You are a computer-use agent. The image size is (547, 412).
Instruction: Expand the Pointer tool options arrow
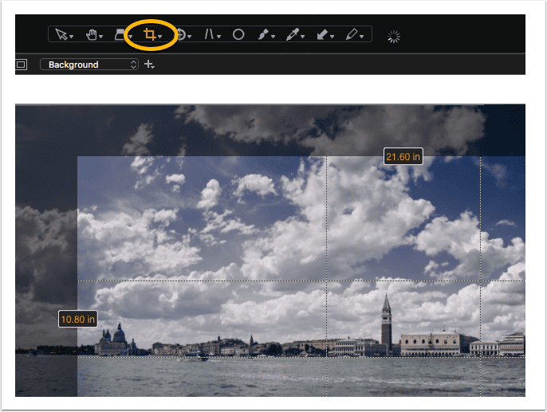[72, 36]
